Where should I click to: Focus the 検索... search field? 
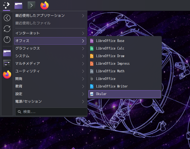(x=51, y=112)
